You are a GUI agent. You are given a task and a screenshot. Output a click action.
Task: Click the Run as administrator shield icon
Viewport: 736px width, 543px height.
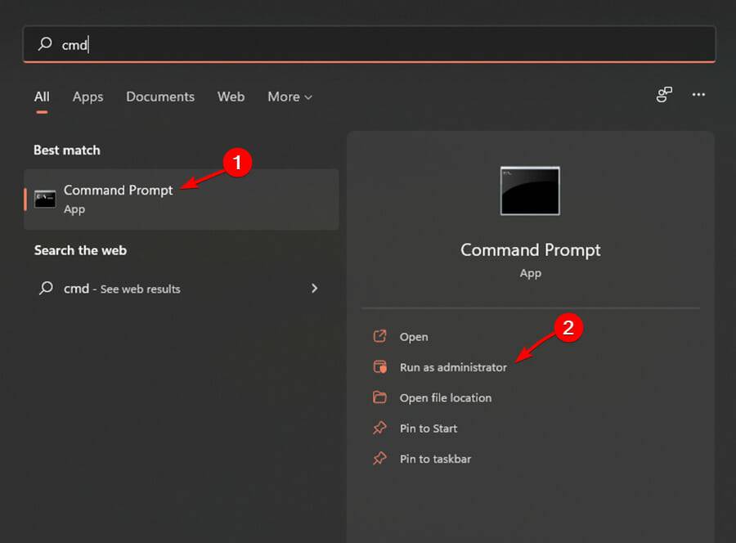coord(379,367)
